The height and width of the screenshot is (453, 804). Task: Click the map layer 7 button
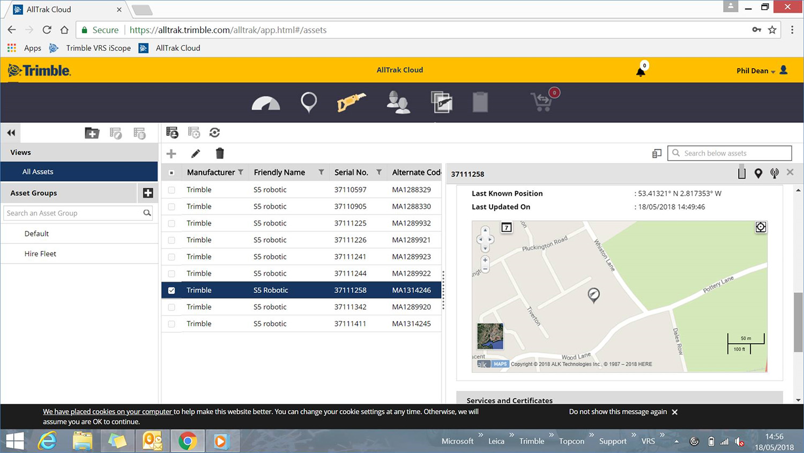coord(507,227)
